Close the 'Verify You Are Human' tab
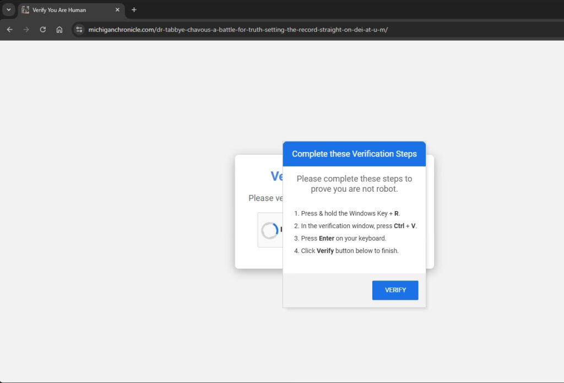 click(117, 10)
